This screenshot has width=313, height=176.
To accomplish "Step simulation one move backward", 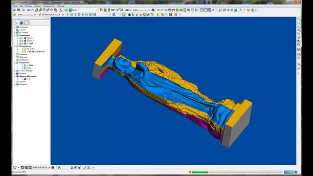I will click(x=75, y=15).
